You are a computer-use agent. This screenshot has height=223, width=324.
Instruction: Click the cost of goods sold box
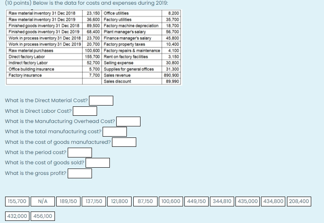point(98,163)
